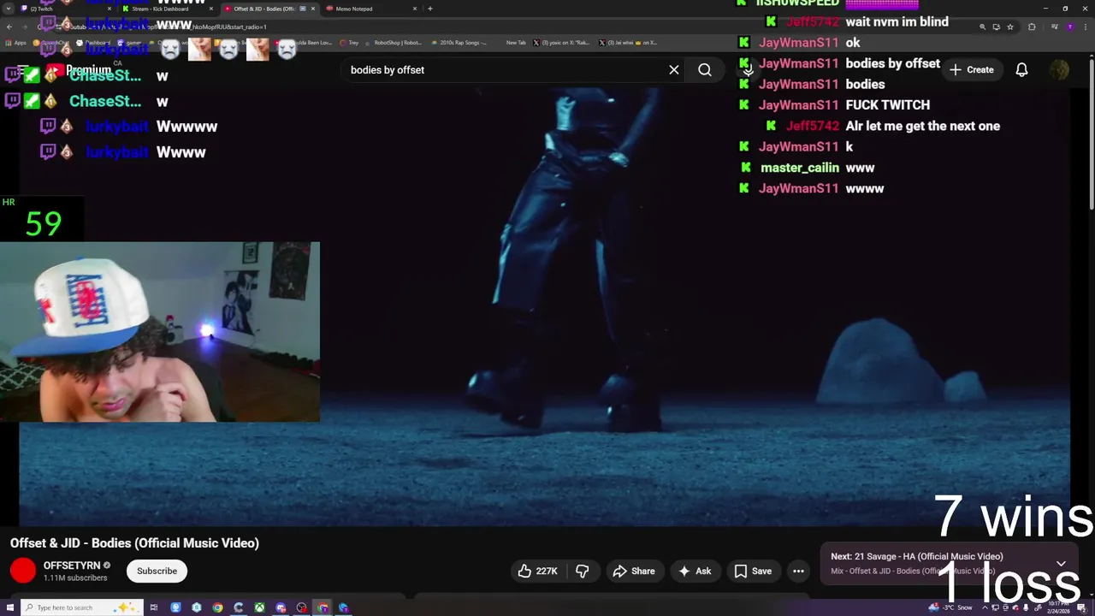Viewport: 1095px width, 616px height.
Task: Close the Kick Dashboard tab
Action: [210, 9]
